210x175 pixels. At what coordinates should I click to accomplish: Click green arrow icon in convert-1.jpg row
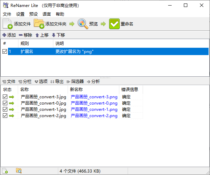[12, 109]
